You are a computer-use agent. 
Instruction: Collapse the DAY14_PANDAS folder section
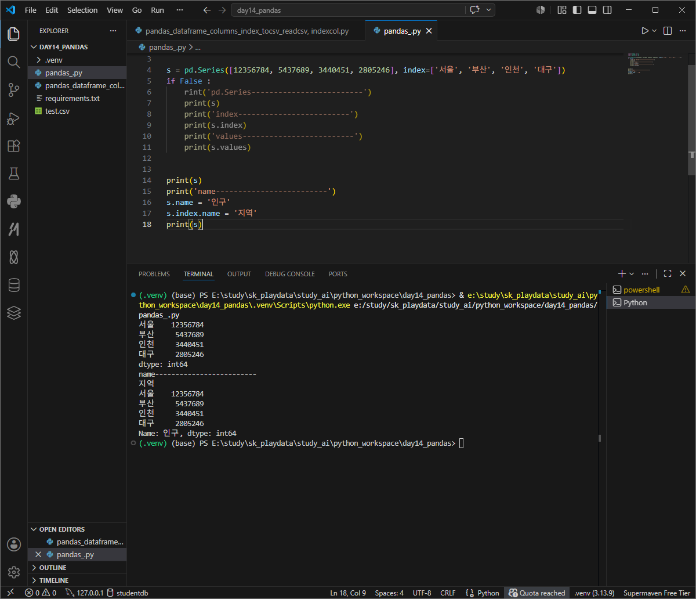77,47
